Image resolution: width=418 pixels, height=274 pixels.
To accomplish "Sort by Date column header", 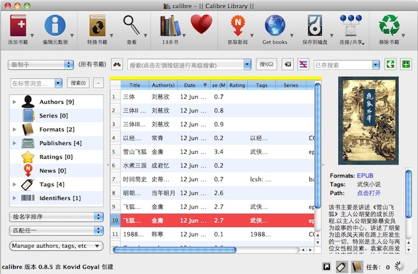I will point(194,85).
